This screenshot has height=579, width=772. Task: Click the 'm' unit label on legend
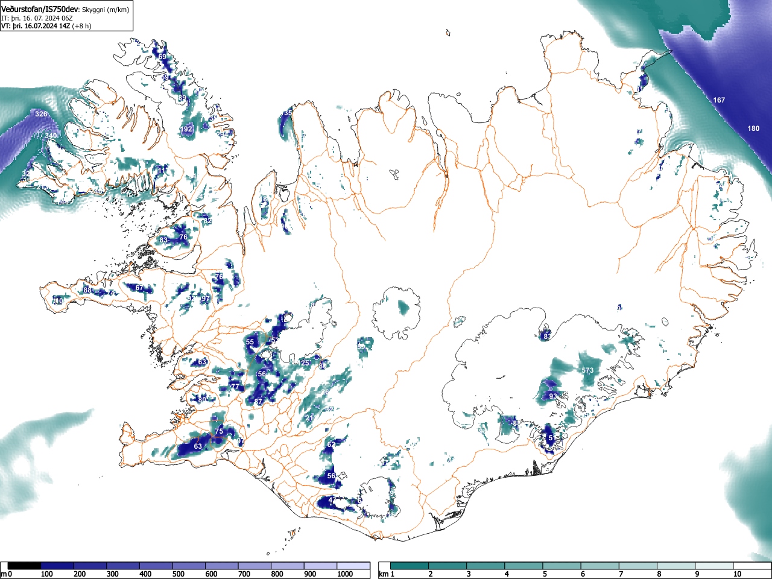[x=4, y=574]
